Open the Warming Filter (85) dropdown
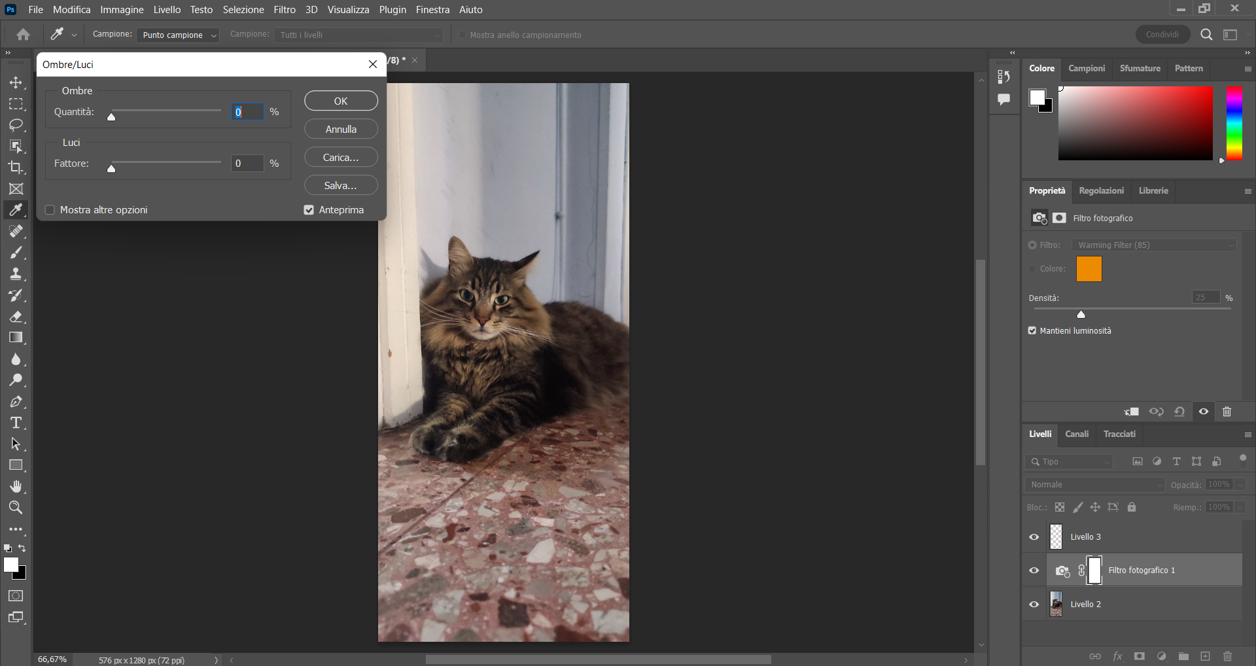 click(1154, 245)
